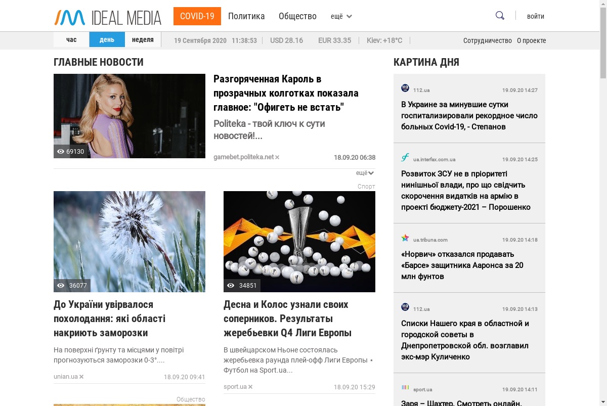
Task: Click the Ideal Media logo
Action: click(x=108, y=17)
